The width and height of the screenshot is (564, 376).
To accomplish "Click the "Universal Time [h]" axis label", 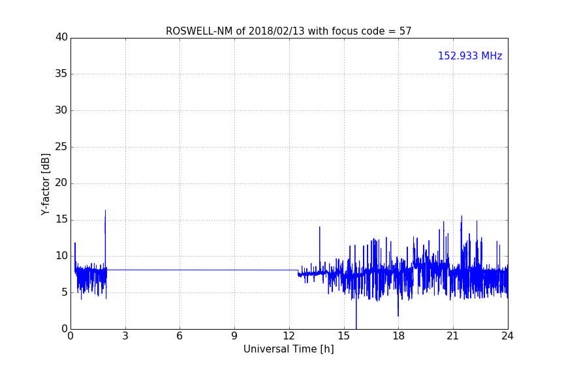I will click(289, 349).
